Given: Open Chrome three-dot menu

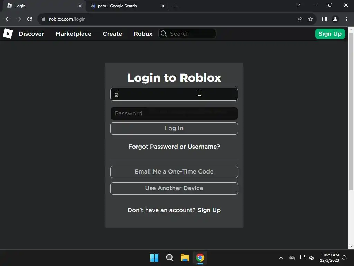Looking at the screenshot, I should tap(346, 19).
